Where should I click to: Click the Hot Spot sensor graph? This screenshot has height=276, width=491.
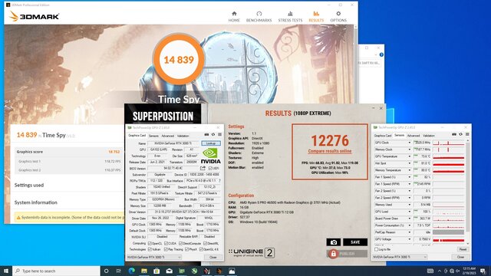(x=448, y=163)
